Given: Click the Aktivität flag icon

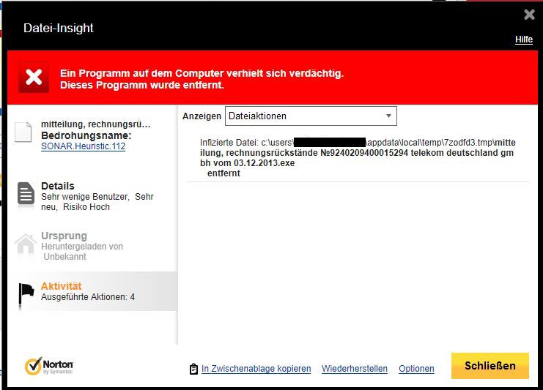Looking at the screenshot, I should (x=26, y=294).
